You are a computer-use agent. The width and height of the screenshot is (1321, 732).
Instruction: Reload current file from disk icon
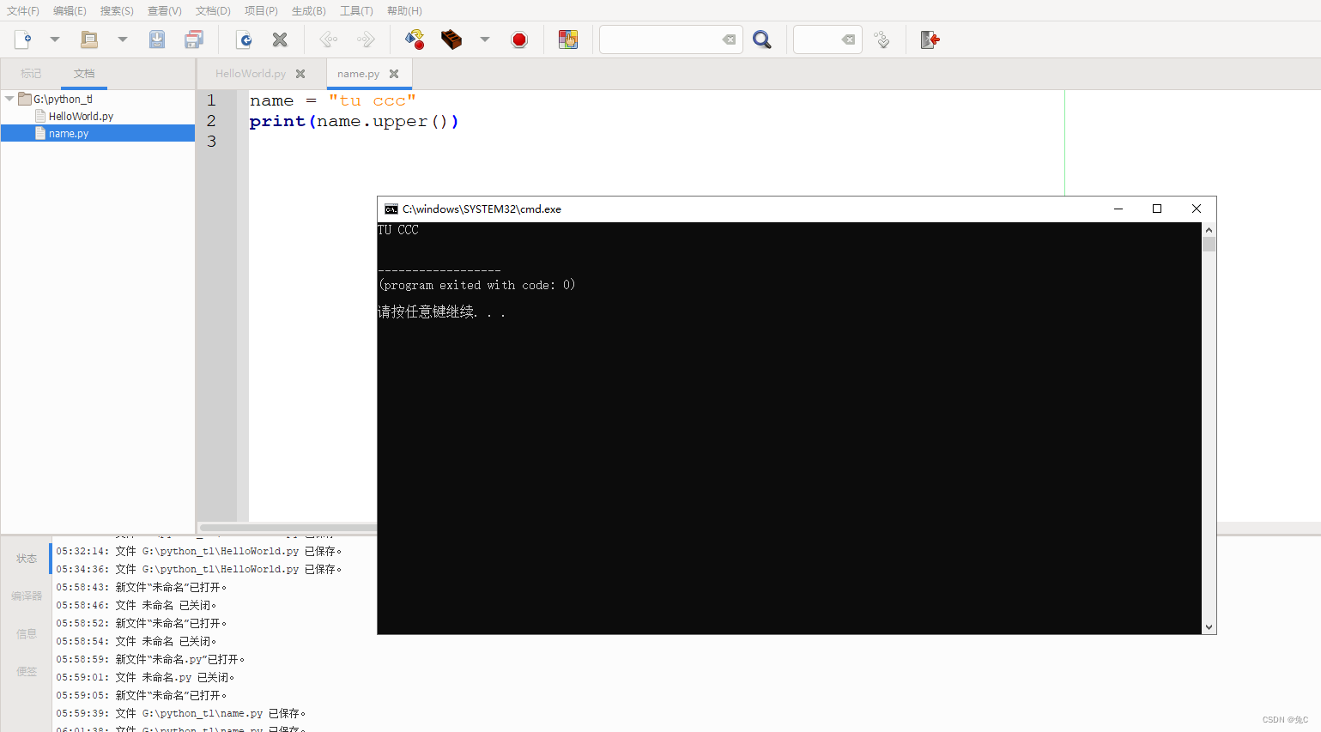(245, 39)
